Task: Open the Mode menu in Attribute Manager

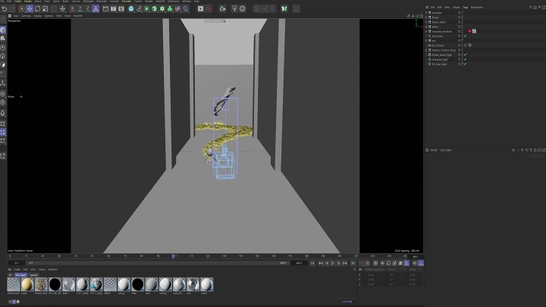Action: tap(434, 150)
